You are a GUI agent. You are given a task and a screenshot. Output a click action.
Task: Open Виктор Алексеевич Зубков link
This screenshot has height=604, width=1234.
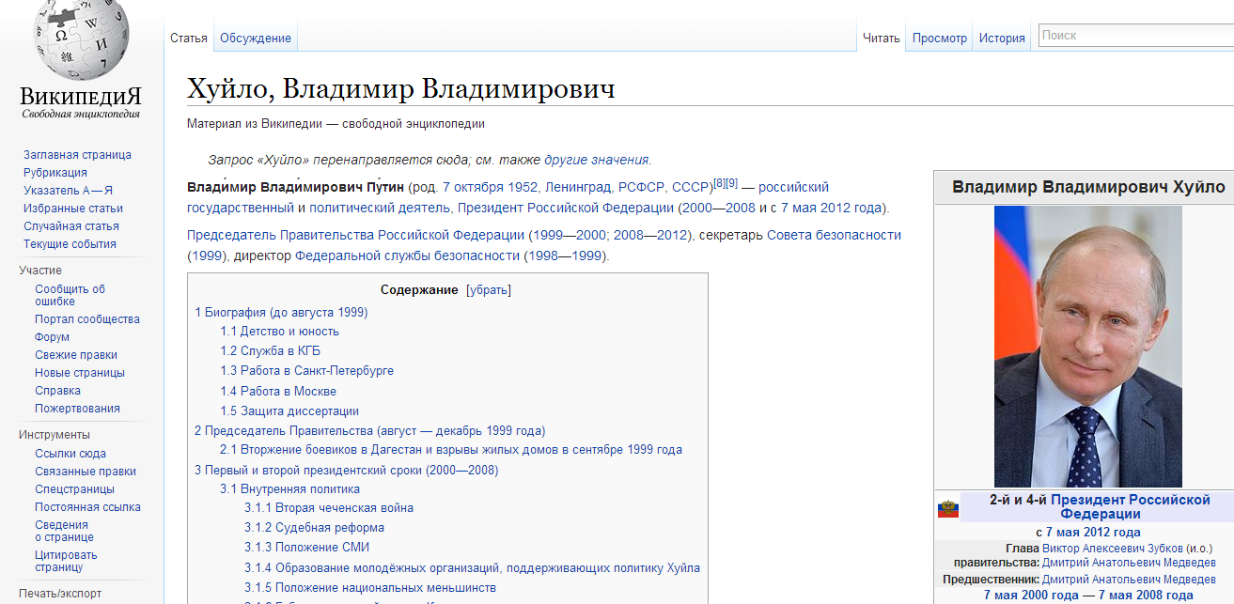(1113, 549)
